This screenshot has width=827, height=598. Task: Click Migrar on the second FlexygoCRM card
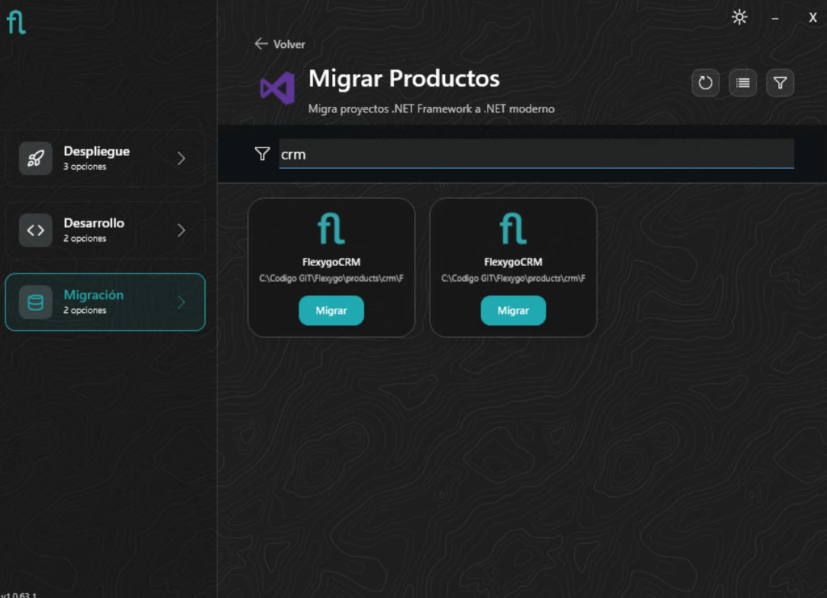point(513,311)
